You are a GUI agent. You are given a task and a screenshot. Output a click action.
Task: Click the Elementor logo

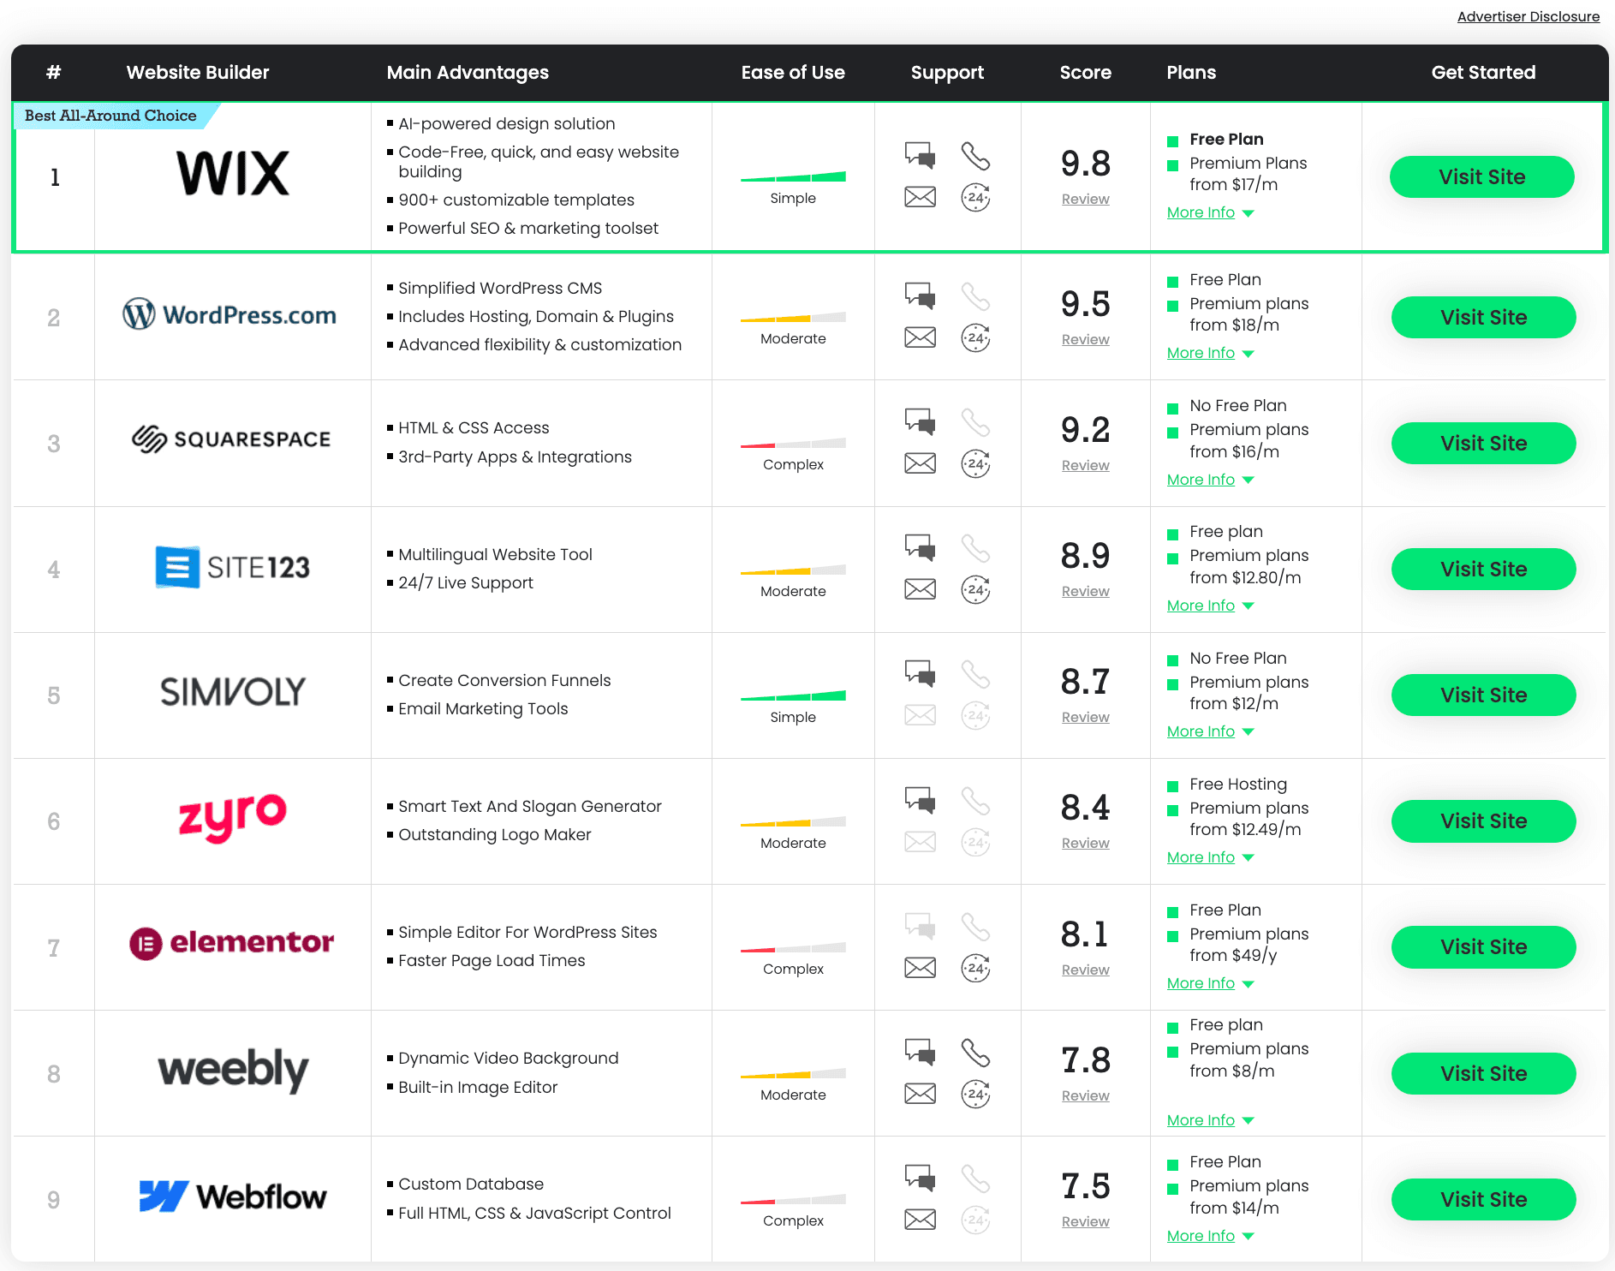tap(231, 943)
